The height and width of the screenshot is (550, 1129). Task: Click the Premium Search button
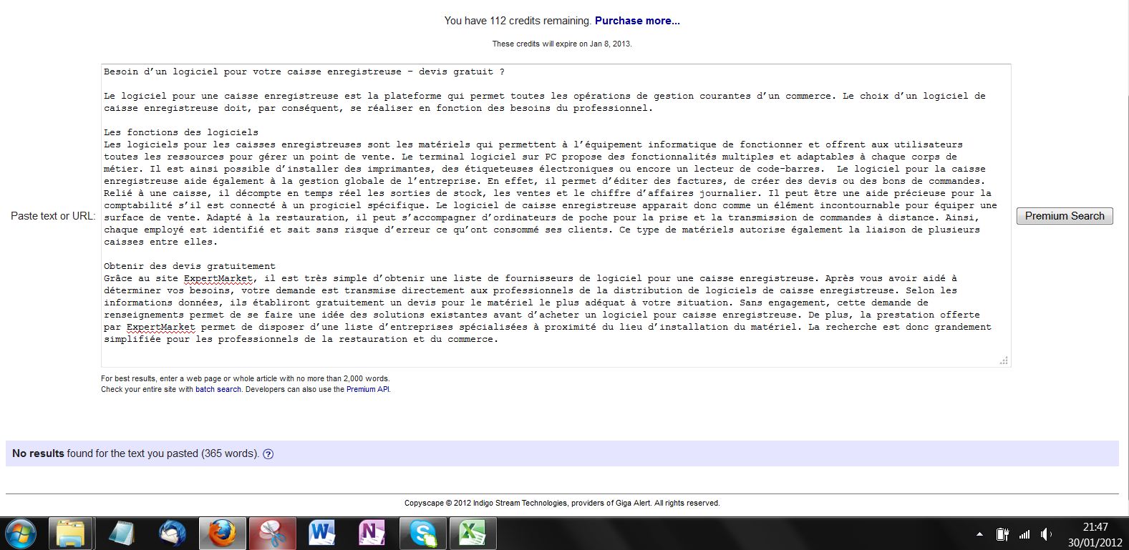(1065, 216)
